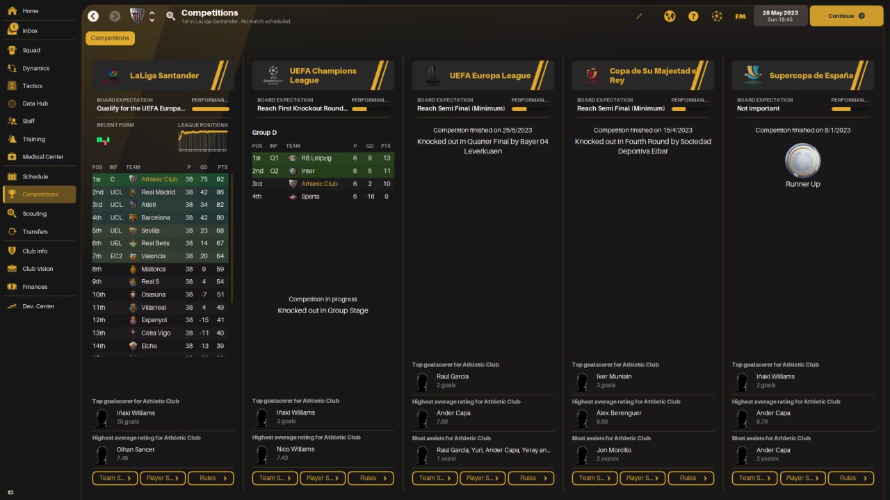Viewport: 890px width, 500px height.
Task: Open the Supercopa de España header
Action: pyautogui.click(x=803, y=76)
